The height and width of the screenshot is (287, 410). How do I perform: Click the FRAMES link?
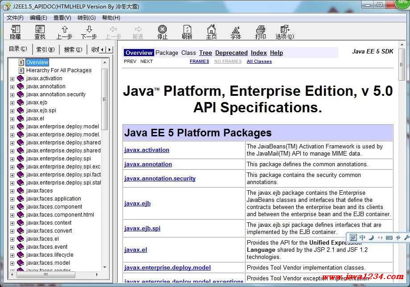(x=199, y=61)
